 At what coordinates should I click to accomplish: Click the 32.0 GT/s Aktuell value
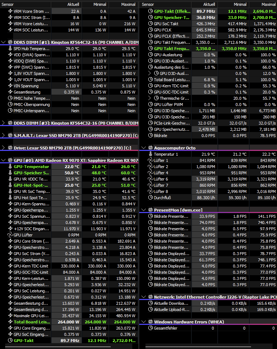[206, 123]
